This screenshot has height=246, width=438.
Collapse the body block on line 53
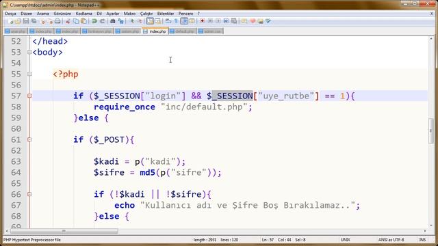29,52
